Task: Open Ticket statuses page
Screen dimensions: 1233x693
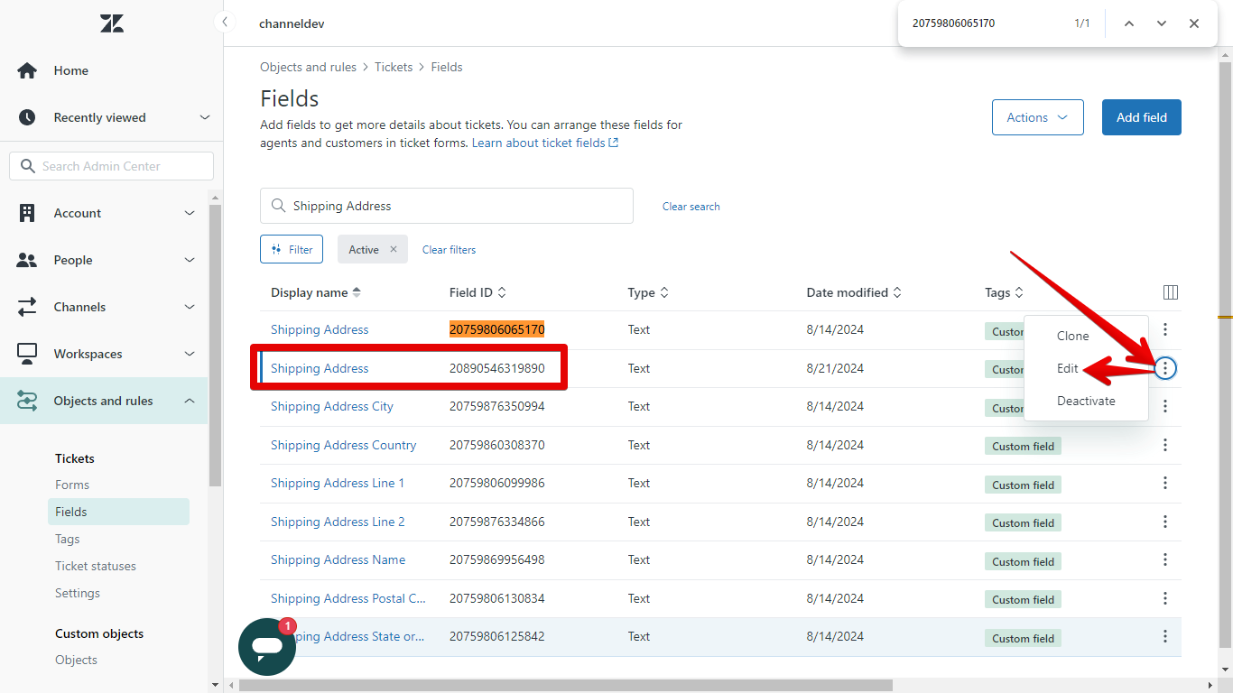Action: (96, 566)
